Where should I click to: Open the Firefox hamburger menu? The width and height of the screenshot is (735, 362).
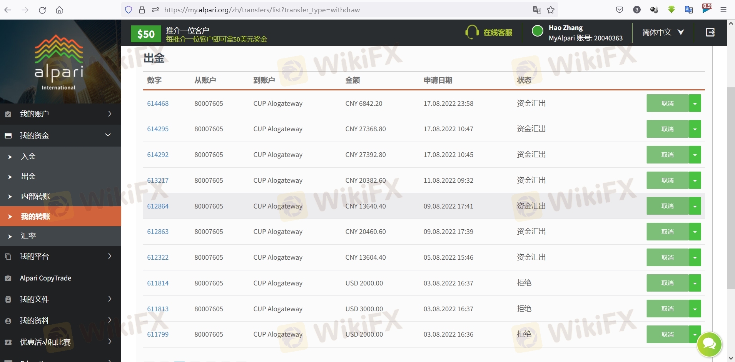coord(723,10)
